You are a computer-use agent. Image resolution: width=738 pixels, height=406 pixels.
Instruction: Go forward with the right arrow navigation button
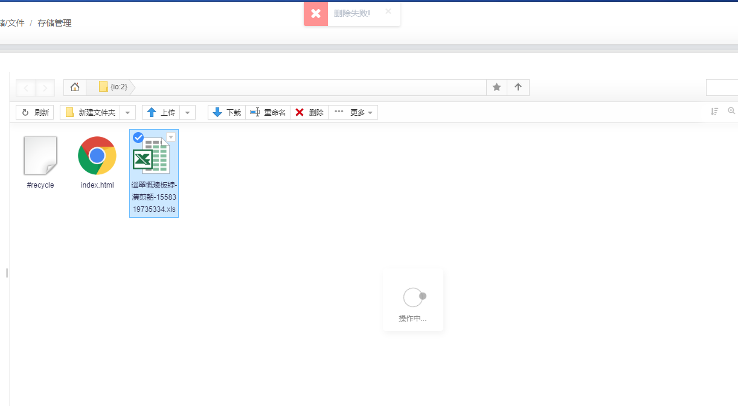(x=45, y=87)
